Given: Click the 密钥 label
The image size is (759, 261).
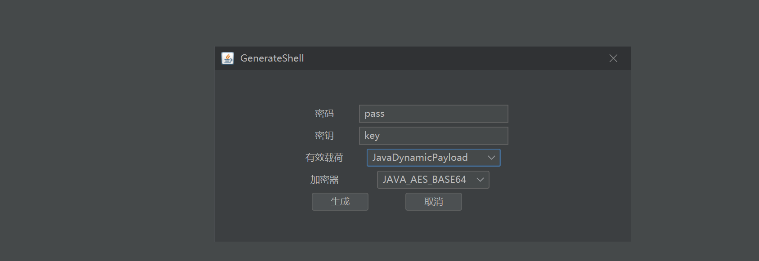Looking at the screenshot, I should [x=324, y=136].
